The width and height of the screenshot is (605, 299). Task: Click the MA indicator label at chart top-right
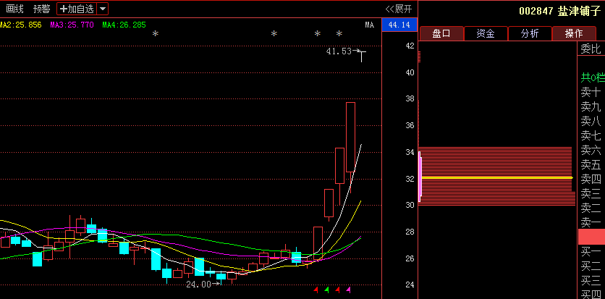pyautogui.click(x=369, y=25)
